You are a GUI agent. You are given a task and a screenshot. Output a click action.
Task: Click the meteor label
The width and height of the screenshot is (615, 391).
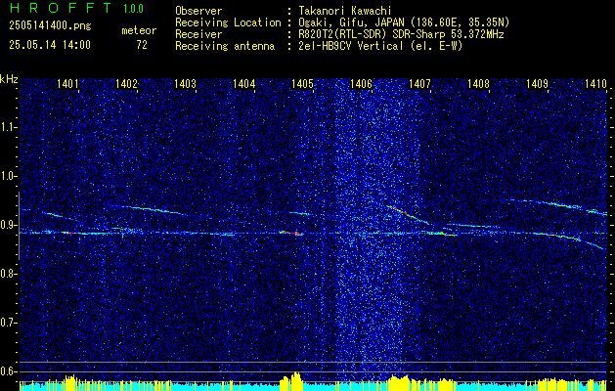[x=139, y=30]
